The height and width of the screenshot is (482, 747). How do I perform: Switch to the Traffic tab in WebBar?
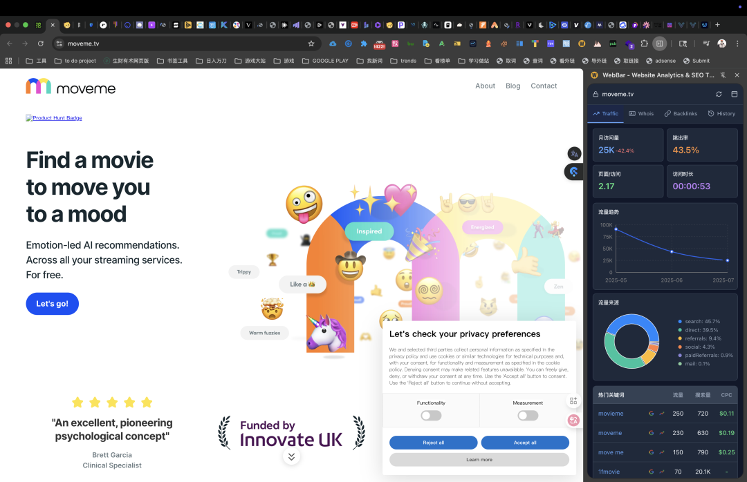click(x=605, y=114)
